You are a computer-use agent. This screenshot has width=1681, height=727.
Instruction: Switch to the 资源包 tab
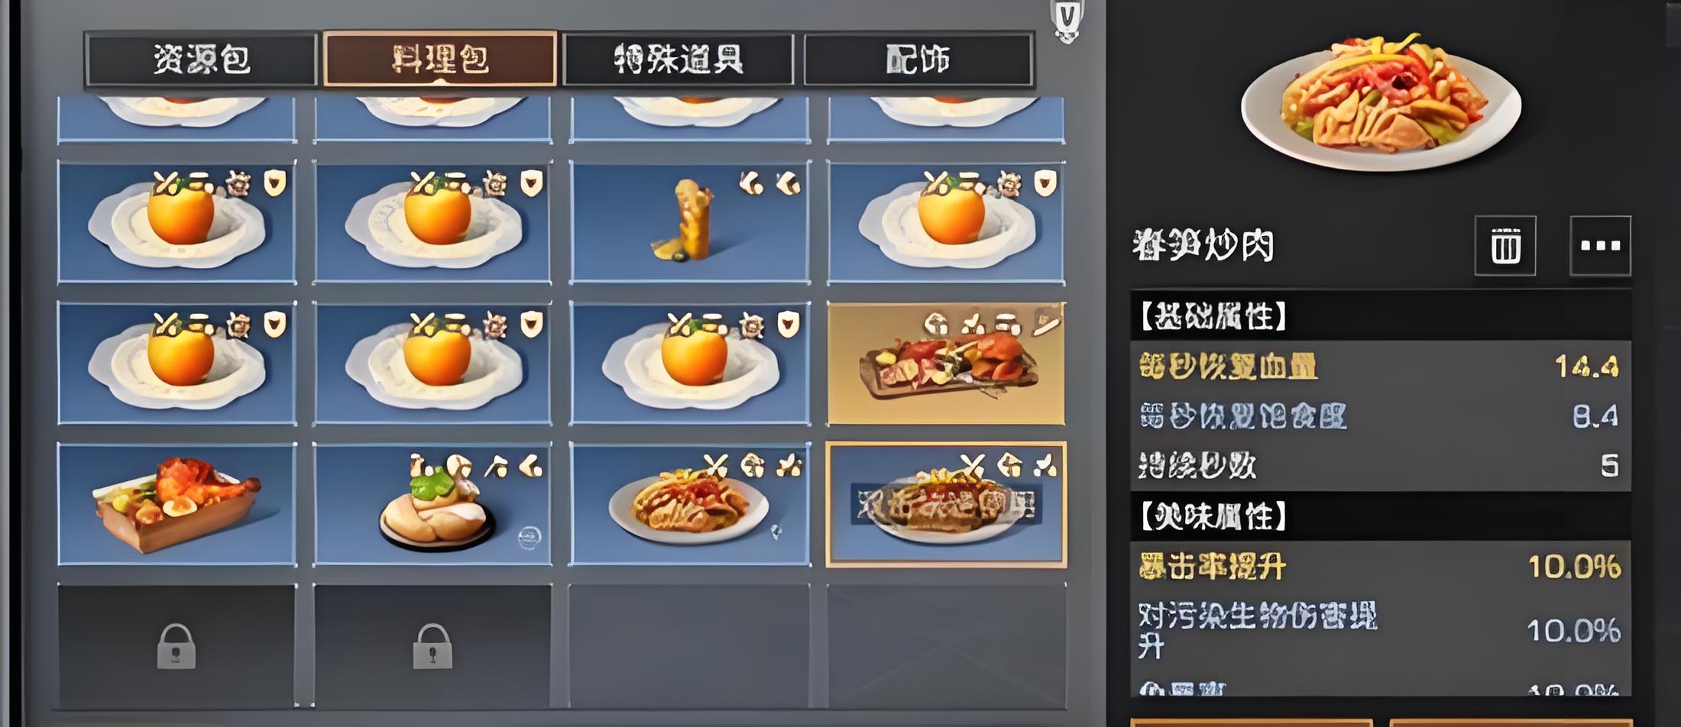[201, 59]
